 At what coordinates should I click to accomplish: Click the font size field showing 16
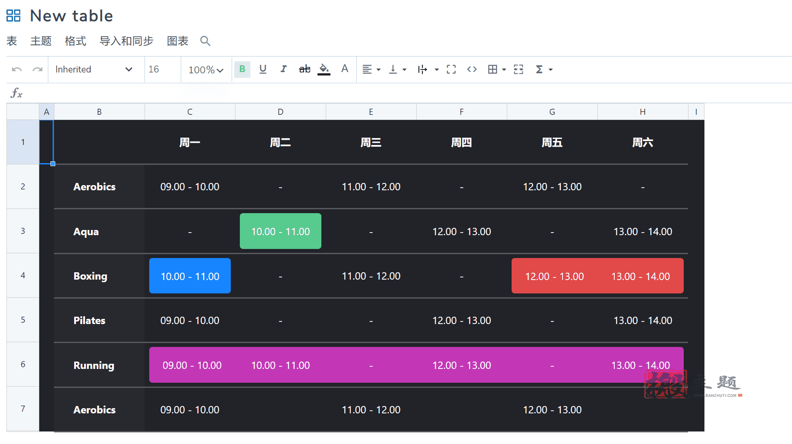point(163,69)
